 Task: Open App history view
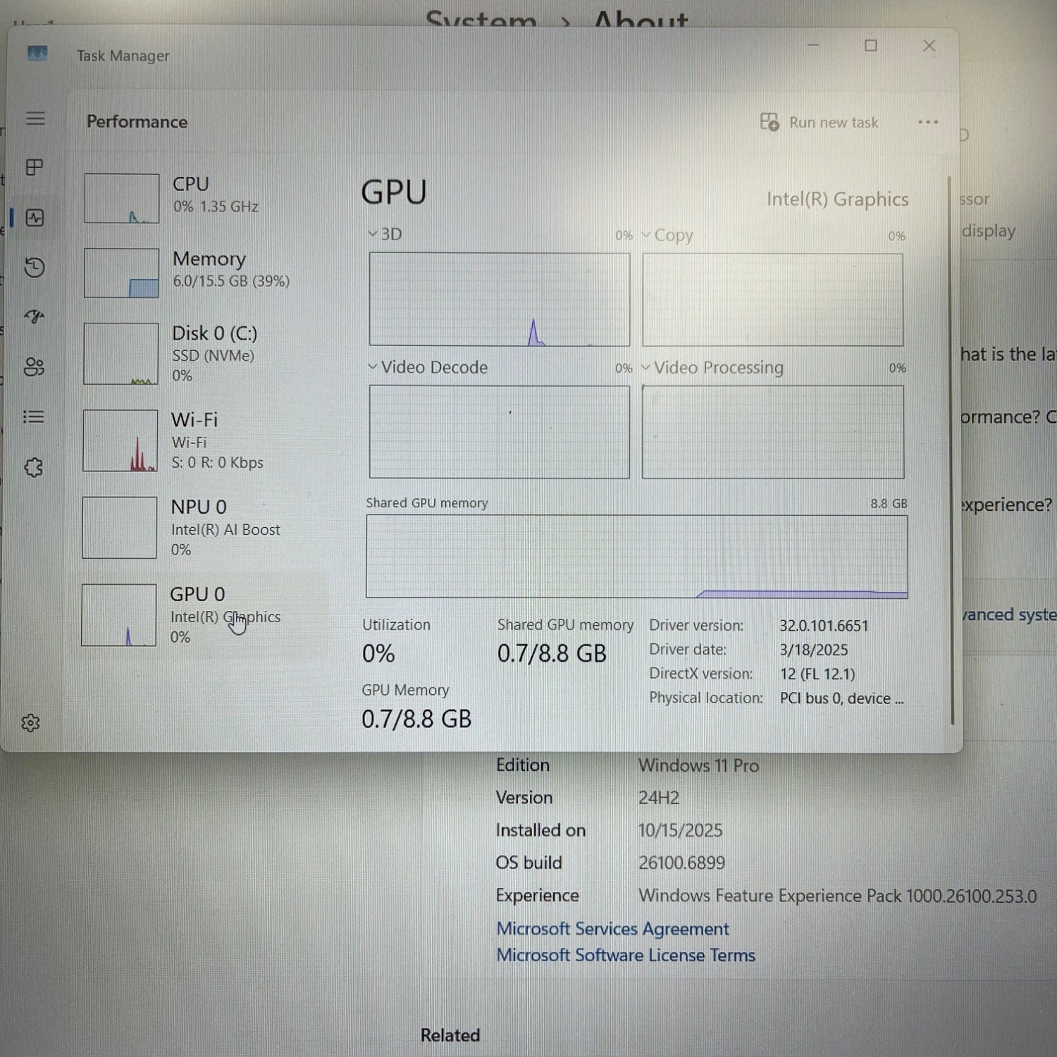pyautogui.click(x=34, y=268)
